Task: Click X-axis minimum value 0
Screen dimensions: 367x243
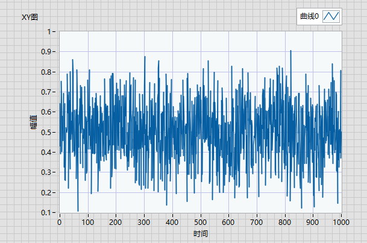Action: (x=60, y=222)
